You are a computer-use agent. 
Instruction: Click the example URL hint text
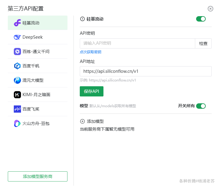[108, 80]
